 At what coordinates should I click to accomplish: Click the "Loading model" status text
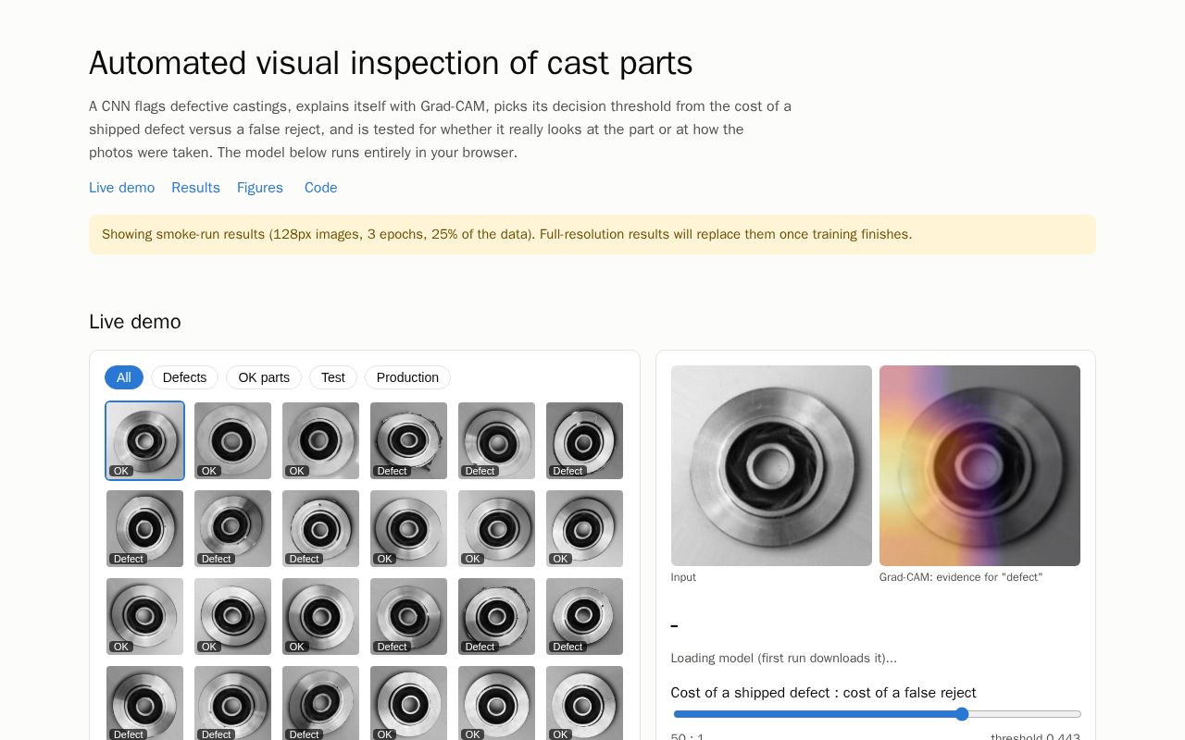(784, 659)
